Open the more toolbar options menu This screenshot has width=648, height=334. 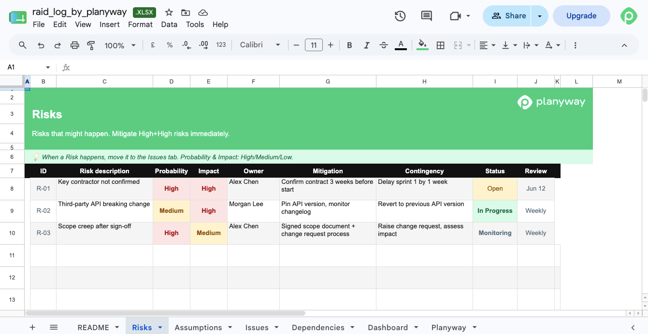click(575, 45)
